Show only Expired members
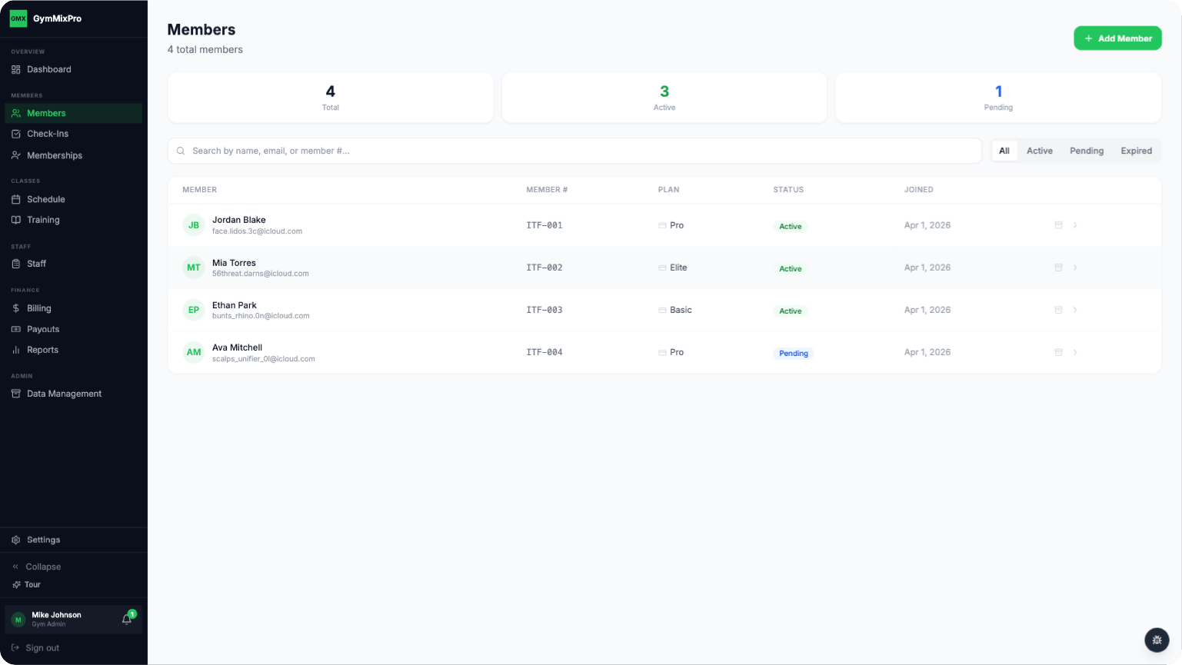The image size is (1182, 665). pos(1137,151)
